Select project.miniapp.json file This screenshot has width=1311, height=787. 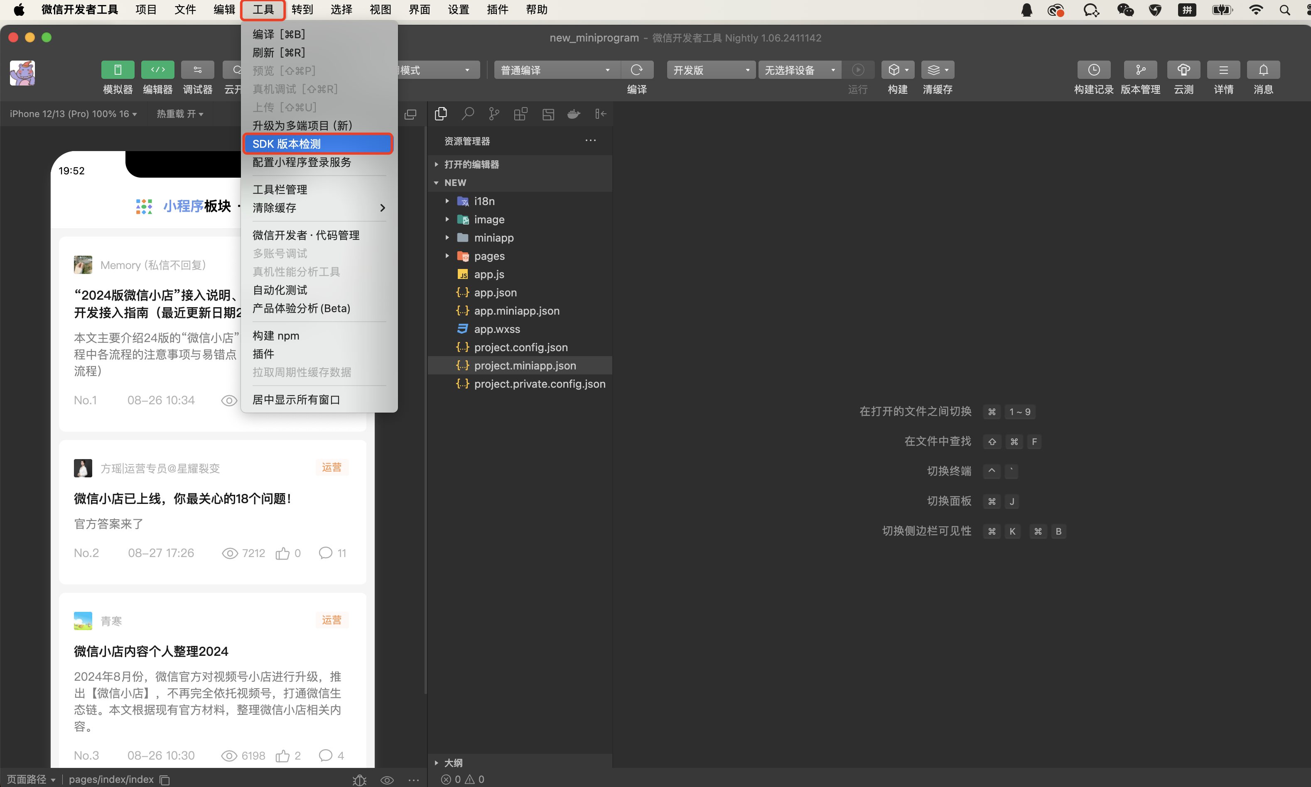520,365
